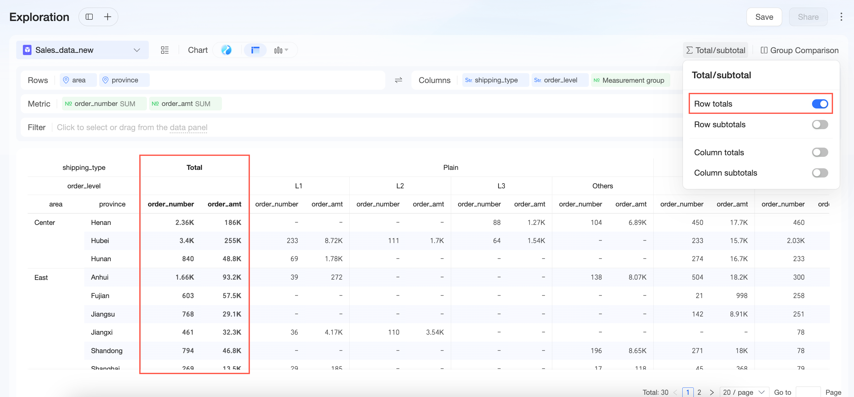The image size is (854, 397).
Task: Enable the Row subtotals switch
Action: (820, 124)
